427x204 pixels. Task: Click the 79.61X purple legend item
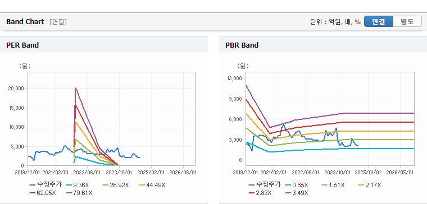coord(79,193)
